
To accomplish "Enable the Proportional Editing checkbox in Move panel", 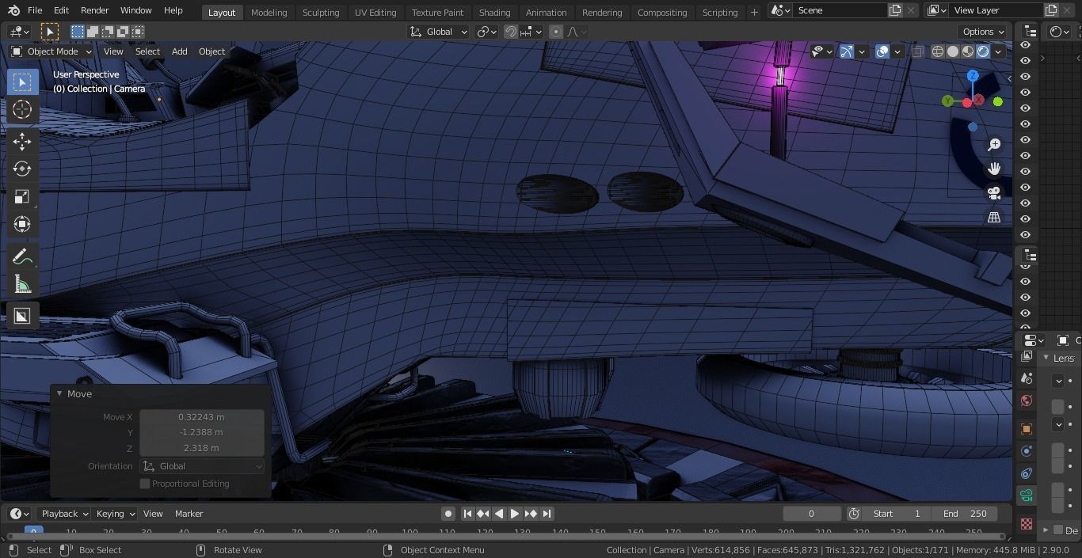I will [145, 484].
